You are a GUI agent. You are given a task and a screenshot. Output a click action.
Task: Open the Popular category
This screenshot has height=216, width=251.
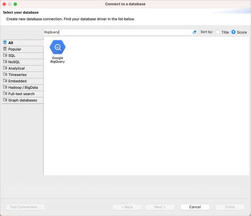[23, 49]
